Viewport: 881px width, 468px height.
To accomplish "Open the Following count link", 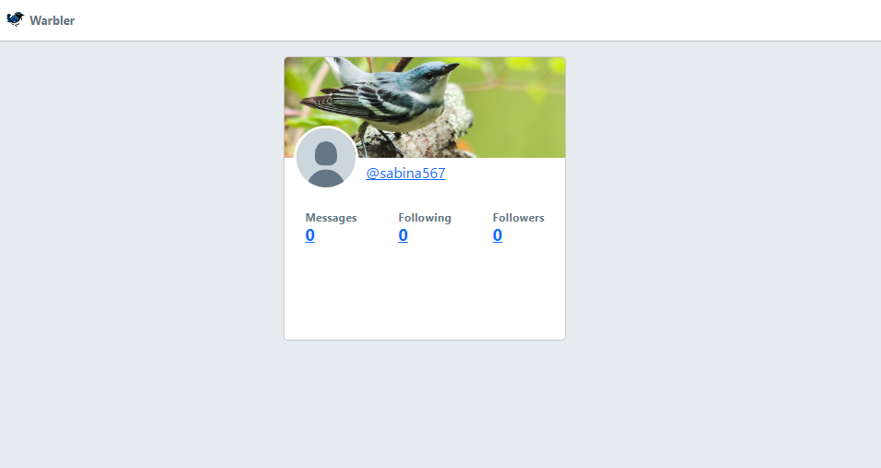I will click(403, 234).
